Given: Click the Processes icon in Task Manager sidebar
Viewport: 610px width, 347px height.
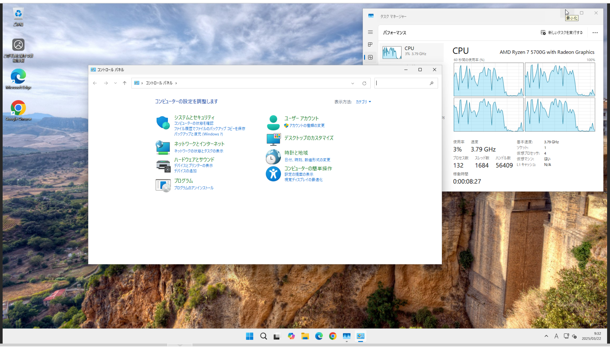Looking at the screenshot, I should [x=370, y=44].
